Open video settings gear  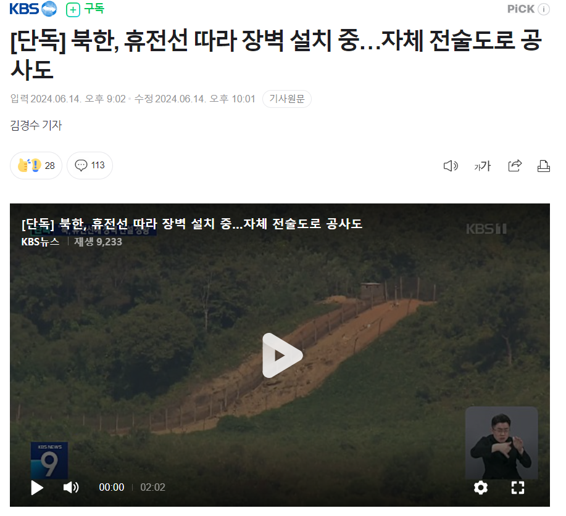[x=481, y=488]
